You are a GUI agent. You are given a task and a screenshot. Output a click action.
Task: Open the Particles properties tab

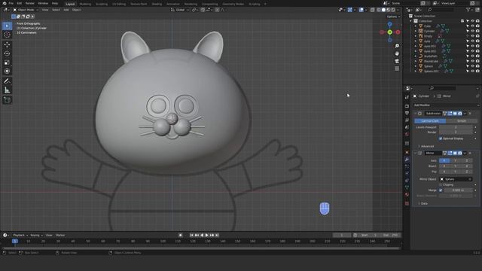407,166
